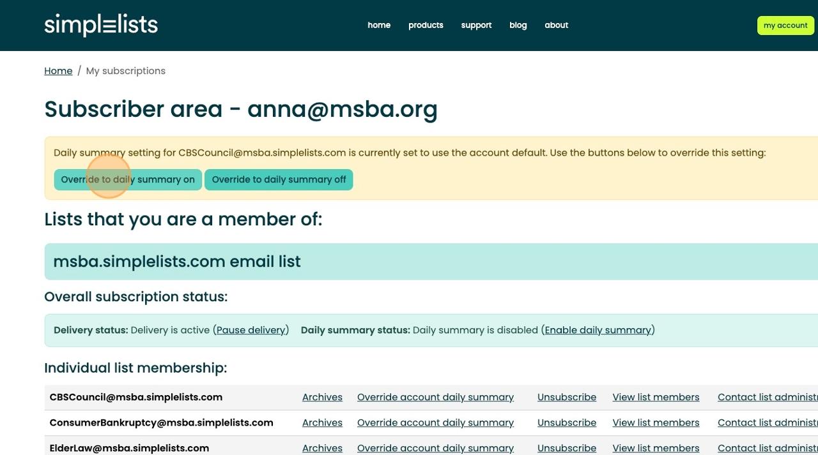Click Subscriber area anna@msba.org heading

[241, 109]
